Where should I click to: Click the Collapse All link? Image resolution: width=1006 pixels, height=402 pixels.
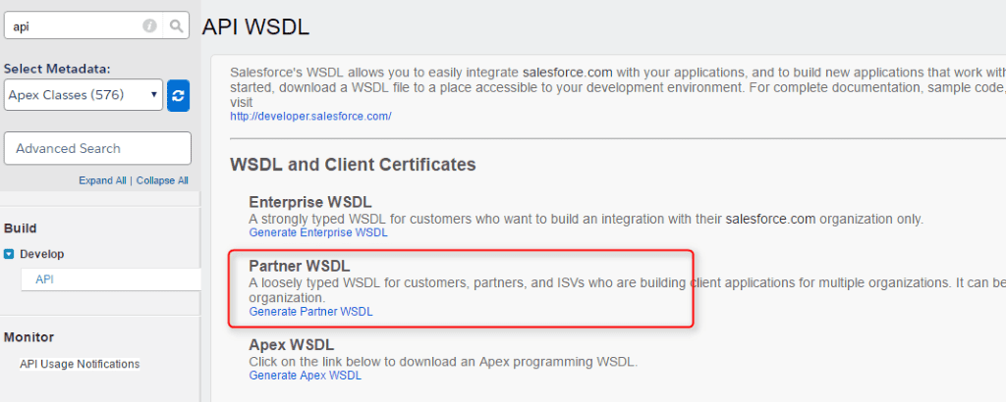(162, 180)
